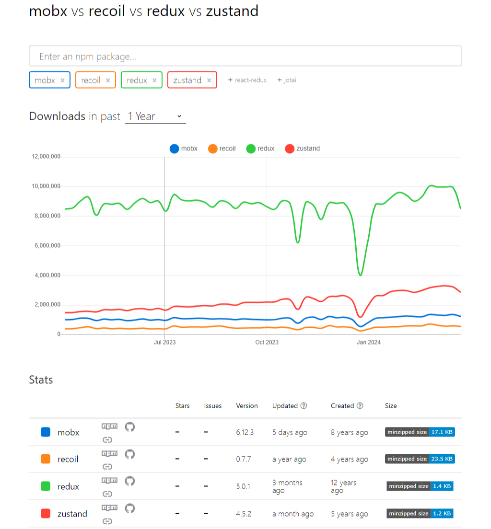Add jotai suggestion to comparison
The width and height of the screenshot is (491, 529).
coord(287,80)
